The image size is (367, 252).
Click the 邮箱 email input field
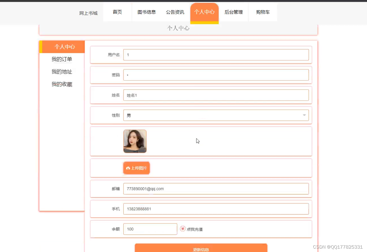216,189
